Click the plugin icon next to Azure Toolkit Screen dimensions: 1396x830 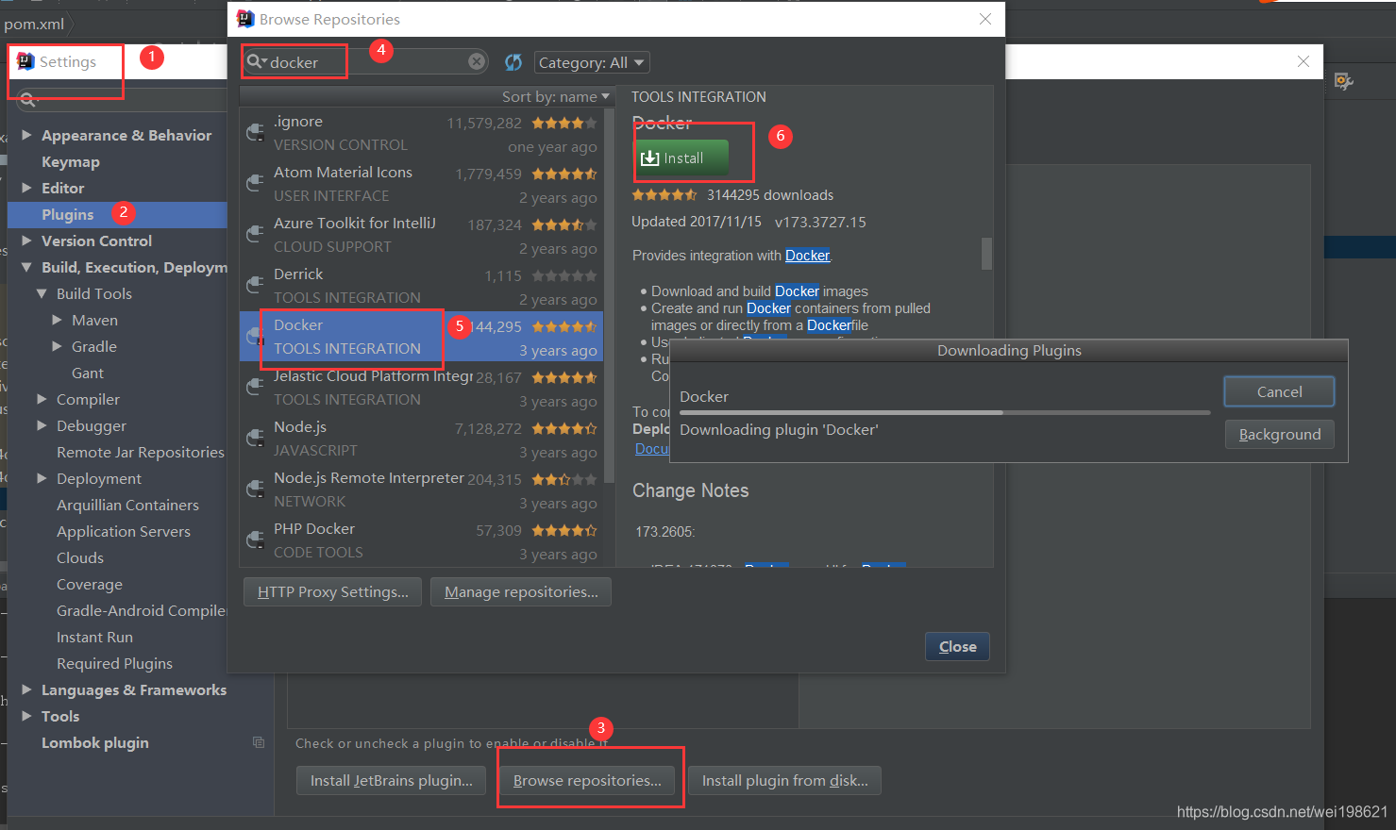(x=255, y=235)
